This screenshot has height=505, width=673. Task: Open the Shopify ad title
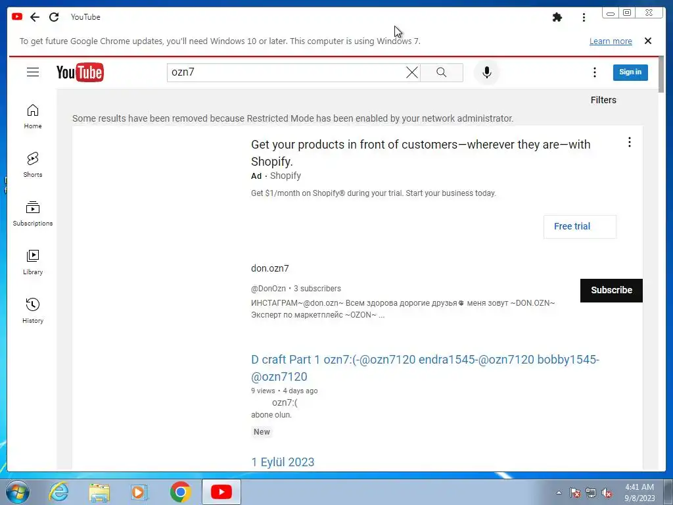click(x=421, y=153)
